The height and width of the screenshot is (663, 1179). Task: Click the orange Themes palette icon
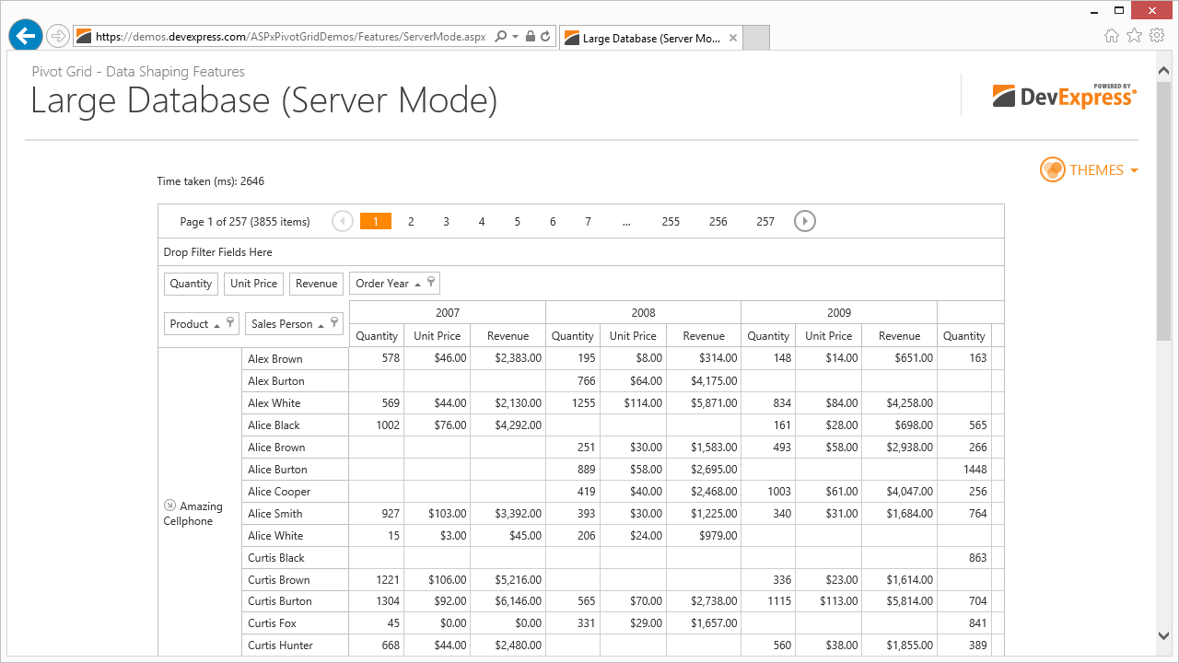pyautogui.click(x=1052, y=169)
